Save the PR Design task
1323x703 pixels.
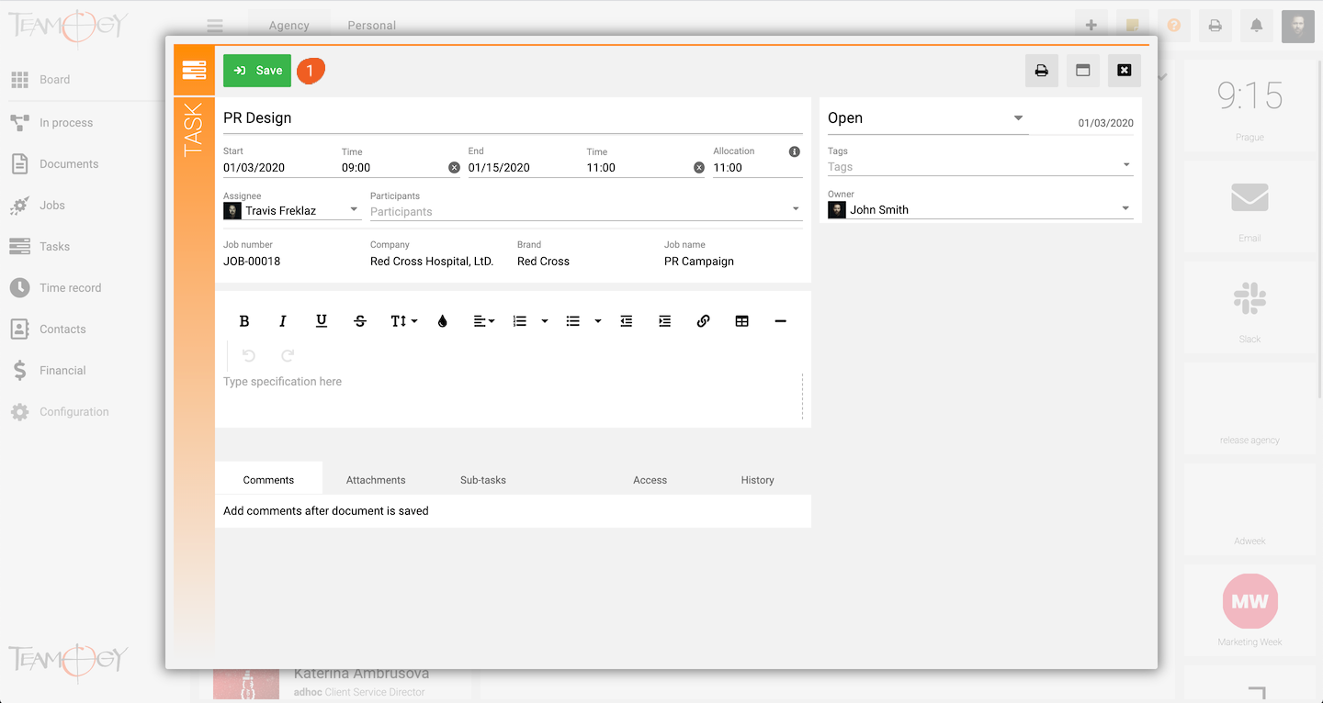click(257, 71)
